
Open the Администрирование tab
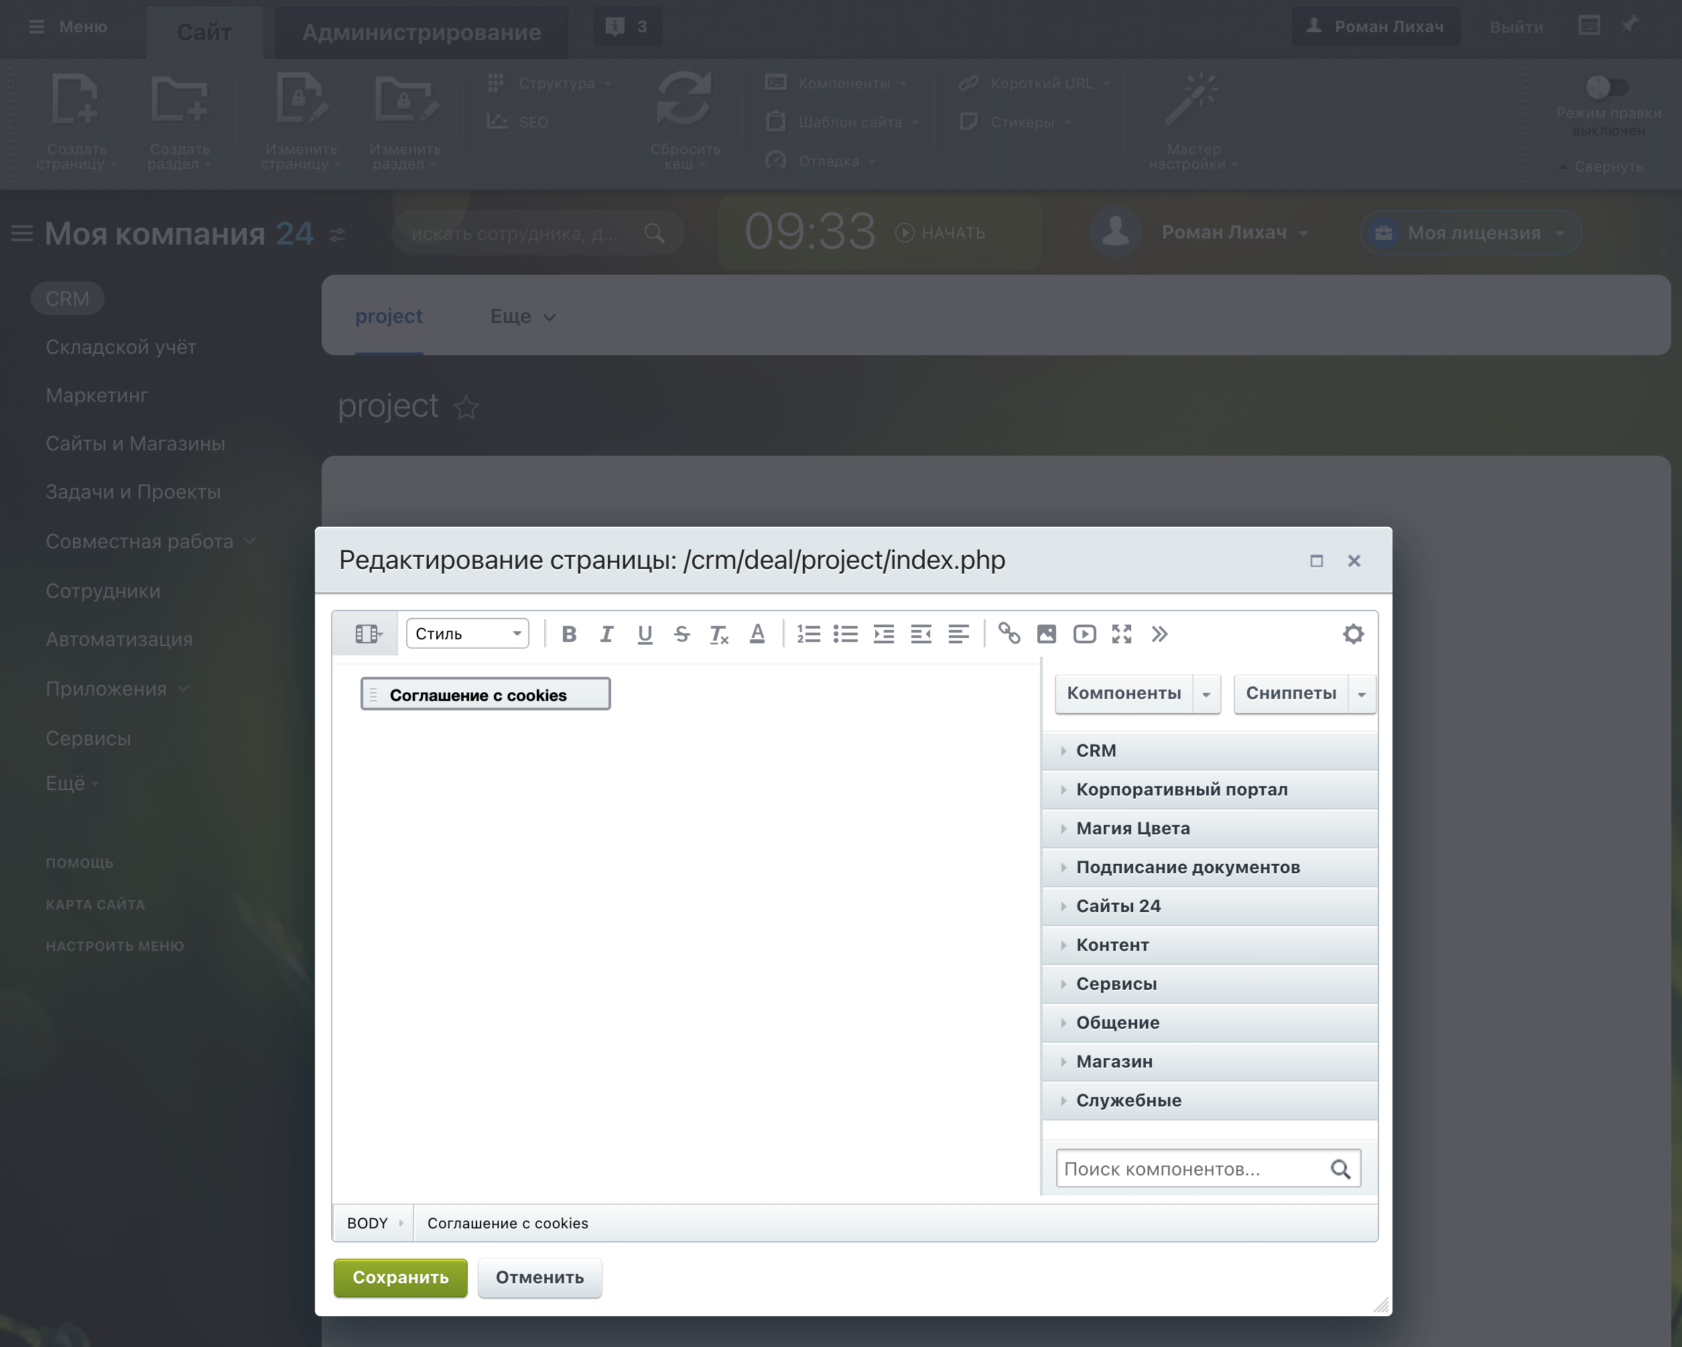click(422, 32)
